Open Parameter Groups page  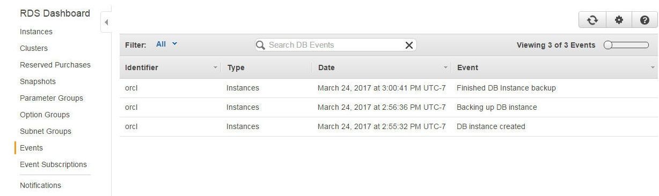point(52,98)
